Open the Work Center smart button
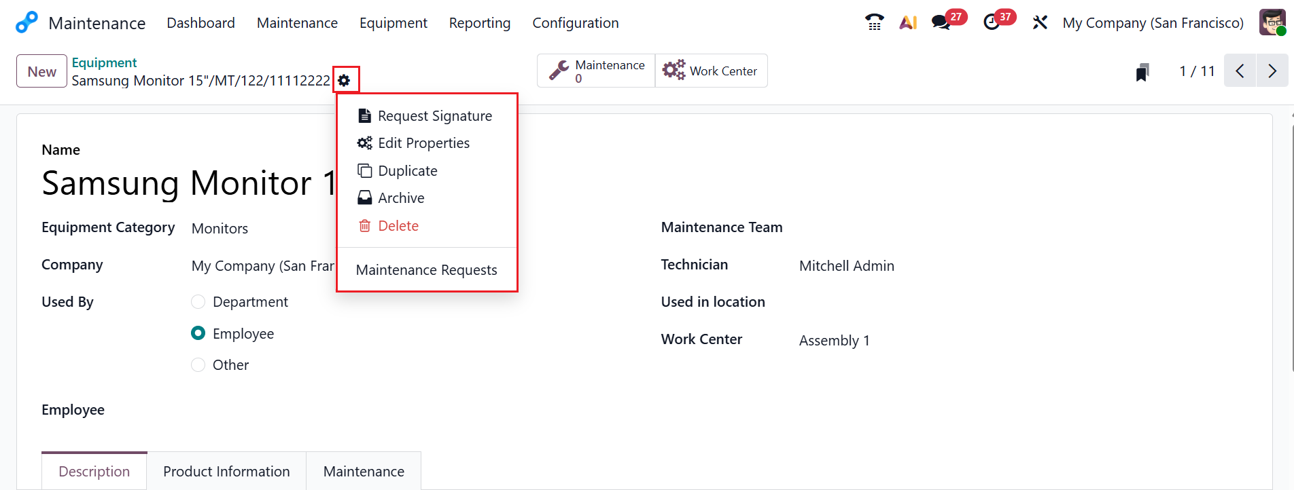The image size is (1294, 490). [711, 71]
